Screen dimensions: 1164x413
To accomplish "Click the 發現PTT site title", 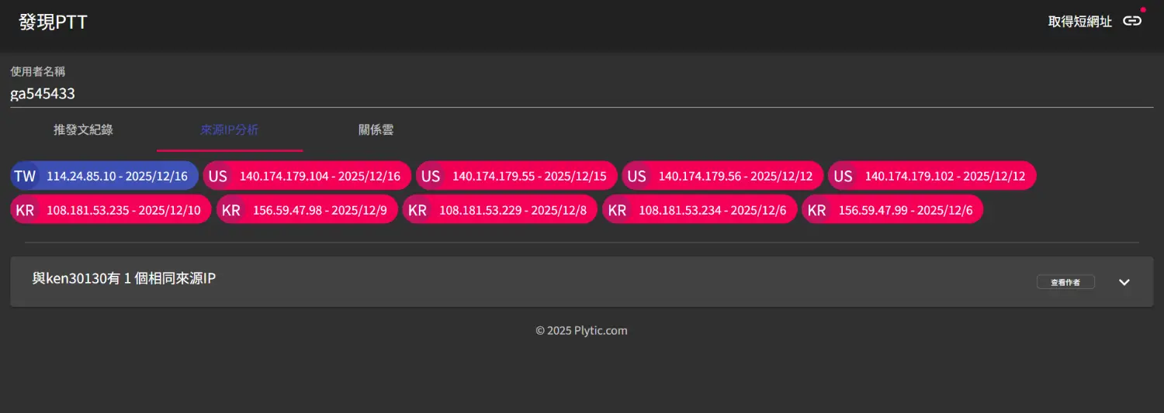I will click(x=53, y=22).
